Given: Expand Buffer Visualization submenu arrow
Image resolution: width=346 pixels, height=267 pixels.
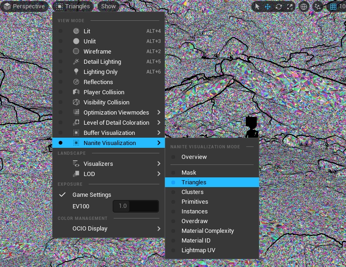Looking at the screenshot, I should 158,133.
